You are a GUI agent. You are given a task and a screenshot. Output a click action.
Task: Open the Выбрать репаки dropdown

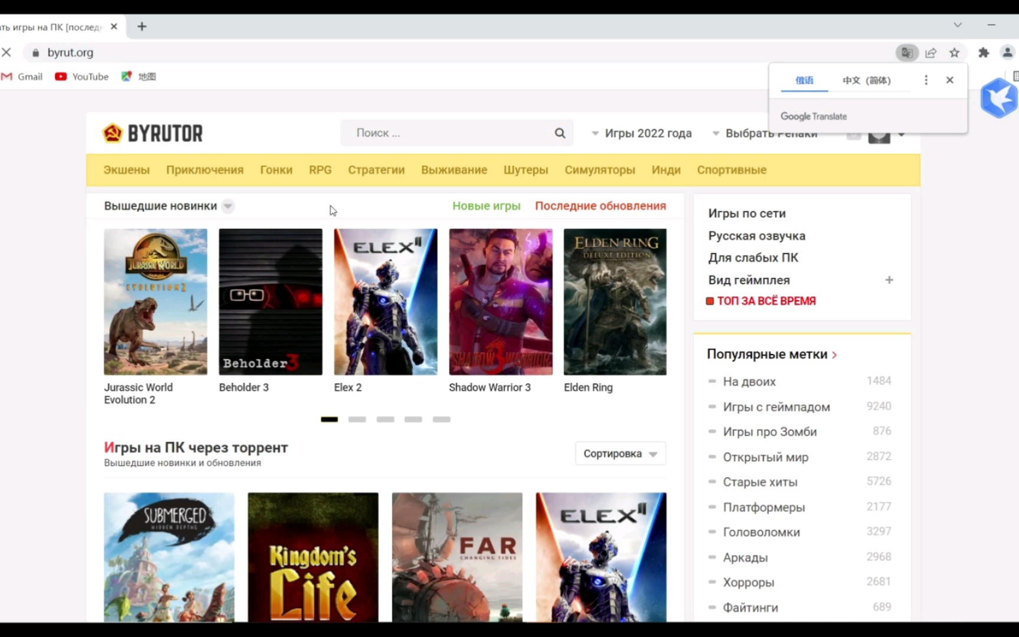(x=765, y=134)
